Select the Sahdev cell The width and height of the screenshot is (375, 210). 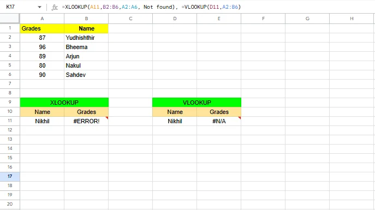86,75
